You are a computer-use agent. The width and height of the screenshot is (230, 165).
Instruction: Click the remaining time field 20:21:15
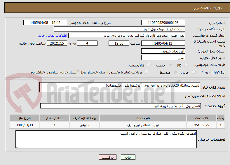click(x=57, y=43)
